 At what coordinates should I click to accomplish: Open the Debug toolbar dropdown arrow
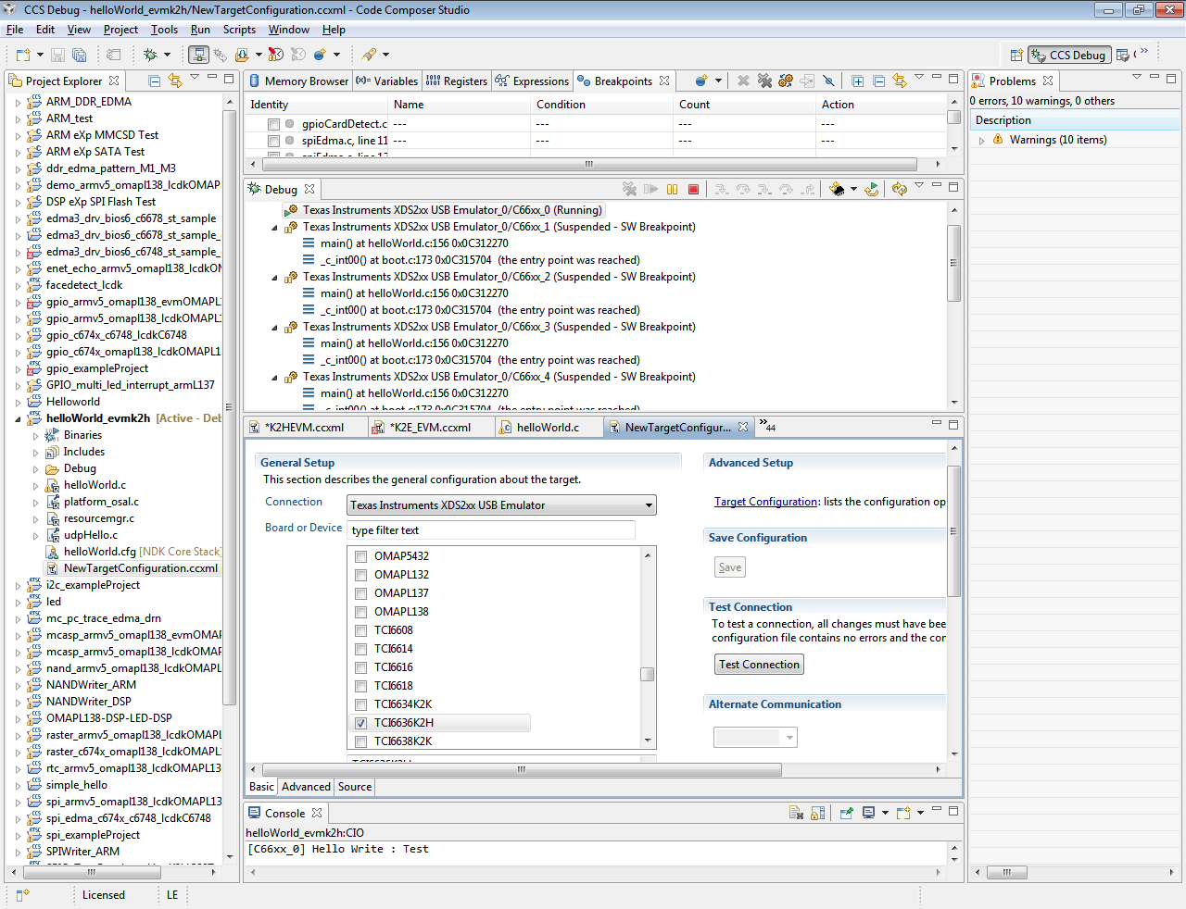click(x=167, y=55)
